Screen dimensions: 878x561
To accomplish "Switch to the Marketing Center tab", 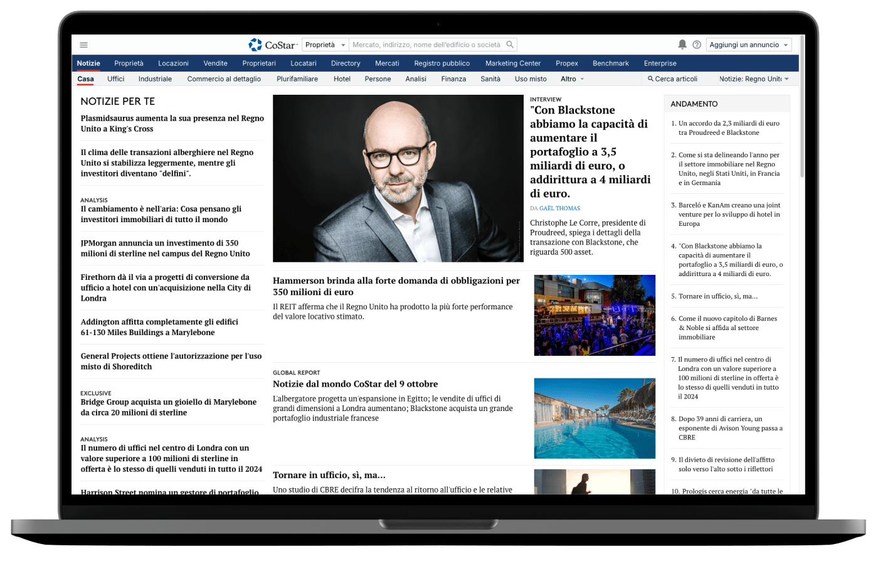I will tap(512, 63).
